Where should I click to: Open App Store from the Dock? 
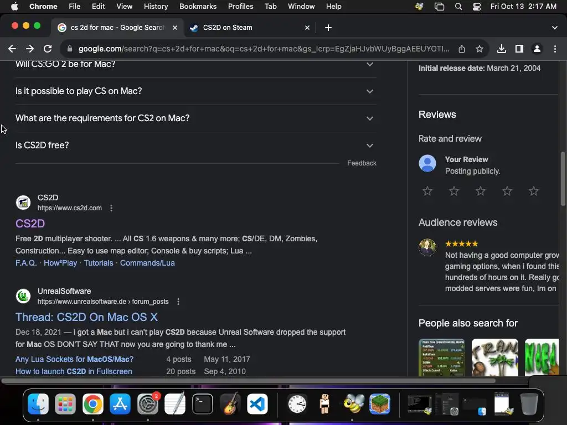pyautogui.click(x=120, y=403)
